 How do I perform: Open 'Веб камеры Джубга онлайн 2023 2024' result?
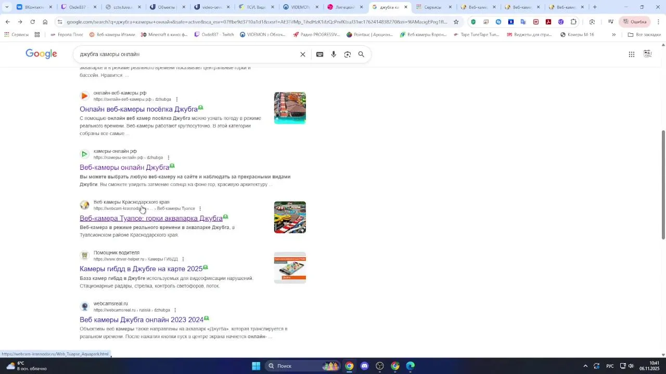click(142, 319)
